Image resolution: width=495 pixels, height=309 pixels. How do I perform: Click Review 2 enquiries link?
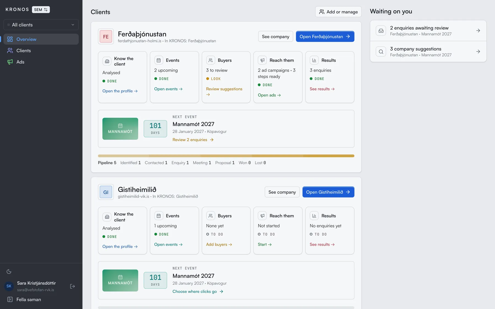point(193,140)
